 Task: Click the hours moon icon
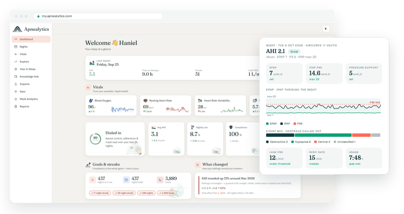[160, 180]
